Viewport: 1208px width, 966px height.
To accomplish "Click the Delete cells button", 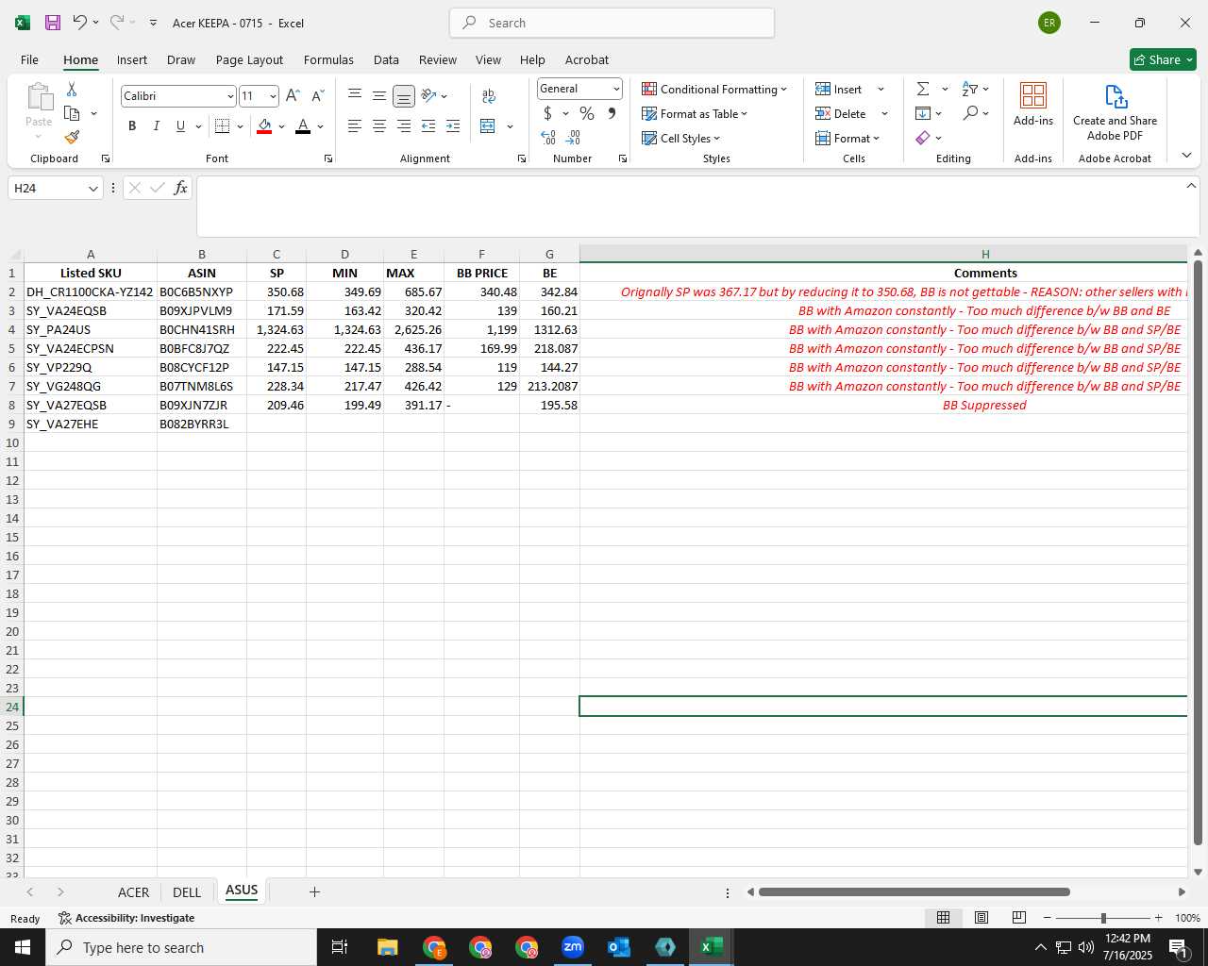I will tap(841, 113).
